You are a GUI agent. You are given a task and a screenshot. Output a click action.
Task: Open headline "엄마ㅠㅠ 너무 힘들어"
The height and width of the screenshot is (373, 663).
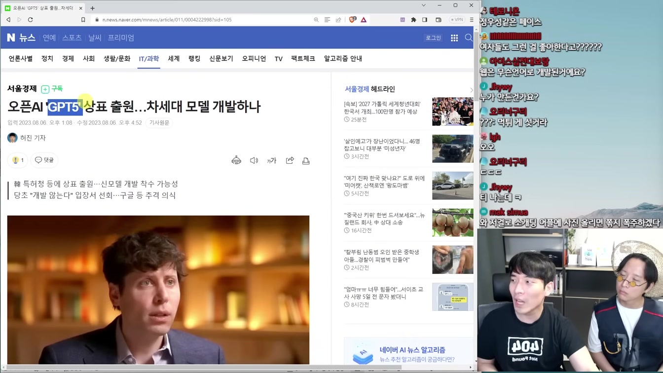[383, 293]
